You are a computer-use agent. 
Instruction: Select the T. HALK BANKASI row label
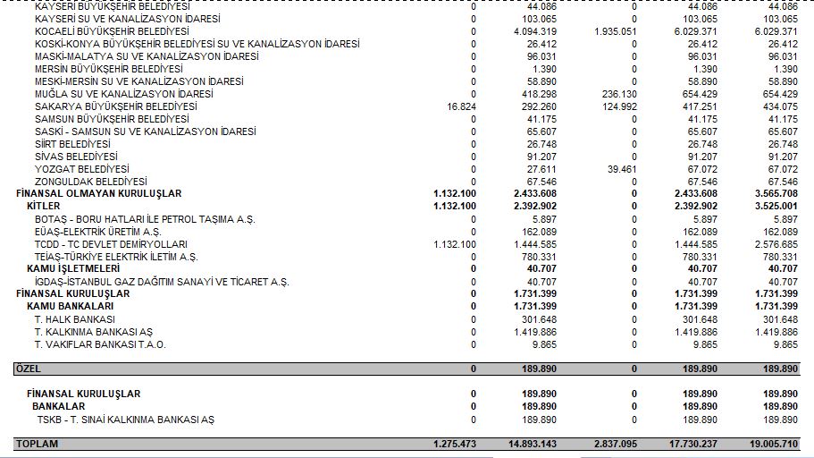tap(75, 319)
